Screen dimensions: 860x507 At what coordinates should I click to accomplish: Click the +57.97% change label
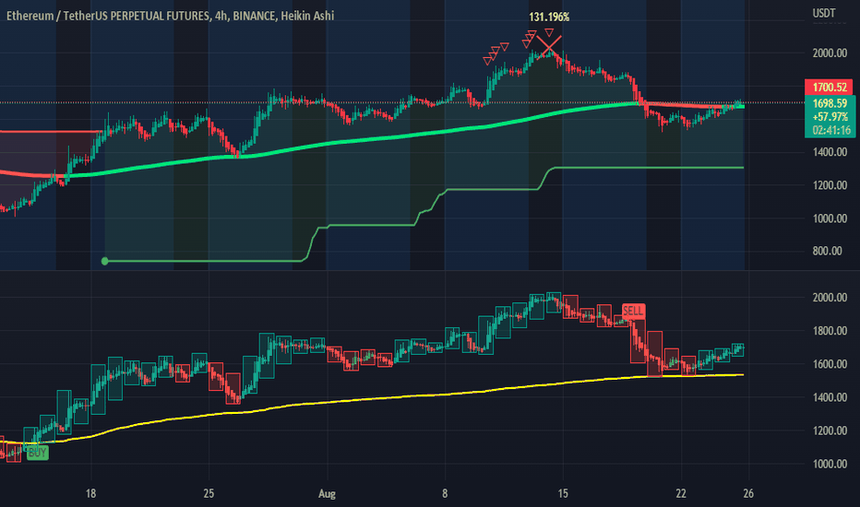point(830,117)
